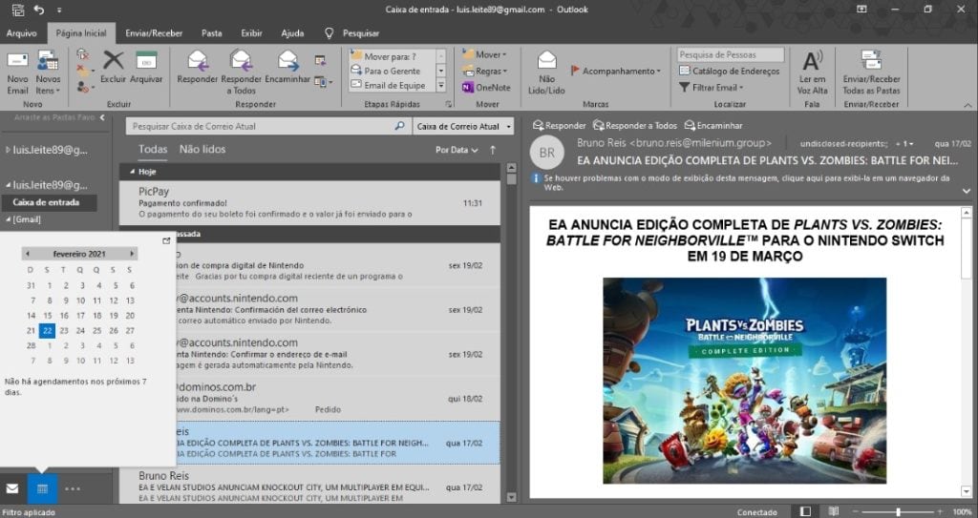Screen dimensions: 978x518
Task: Switch to Exibir ribbon tab
Action: [x=251, y=33]
